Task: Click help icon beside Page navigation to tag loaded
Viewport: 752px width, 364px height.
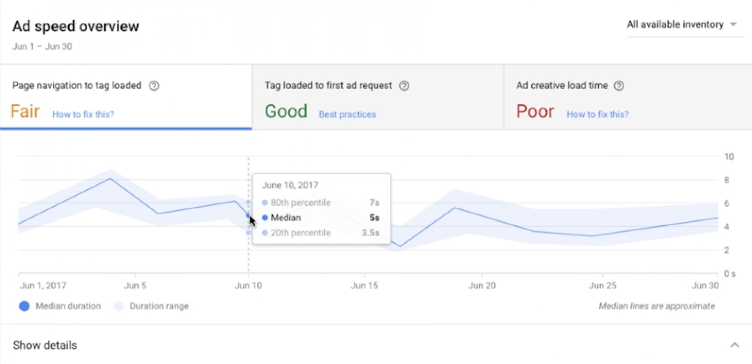Action: click(x=154, y=86)
